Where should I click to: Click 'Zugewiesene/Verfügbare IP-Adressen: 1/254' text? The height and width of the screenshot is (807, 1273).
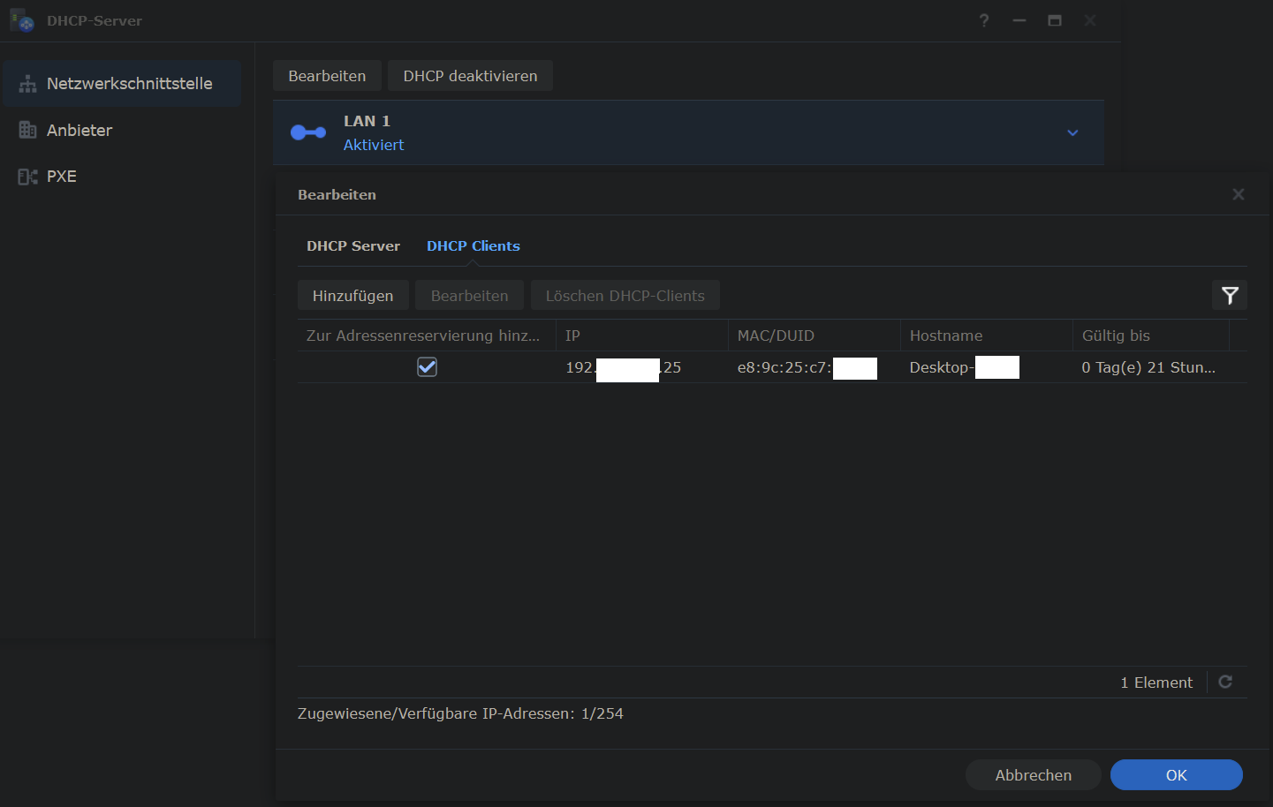tap(460, 713)
